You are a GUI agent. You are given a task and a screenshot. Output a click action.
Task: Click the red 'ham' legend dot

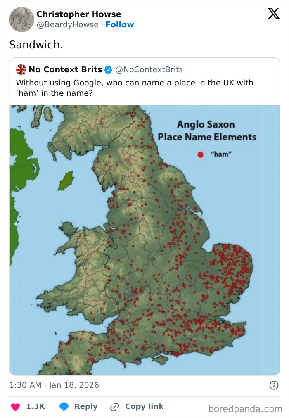pyautogui.click(x=200, y=154)
